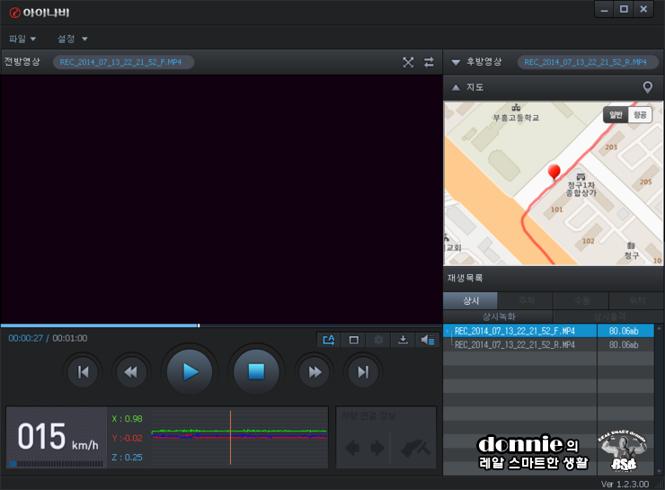Select the 상시 playlist tab
Image resolution: width=665 pixels, height=490 pixels.
pyautogui.click(x=471, y=300)
